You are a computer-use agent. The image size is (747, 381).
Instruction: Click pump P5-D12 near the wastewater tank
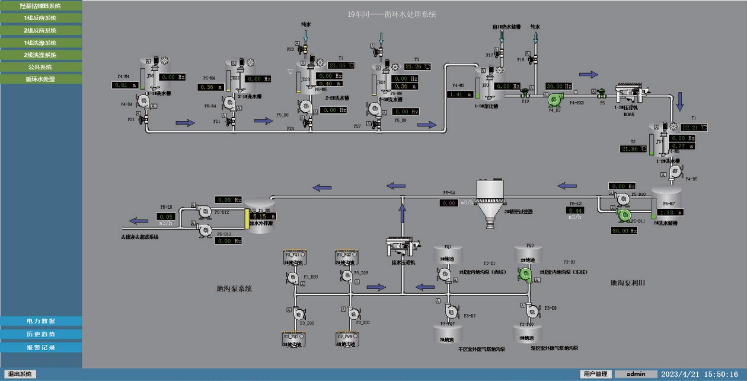[205, 211]
